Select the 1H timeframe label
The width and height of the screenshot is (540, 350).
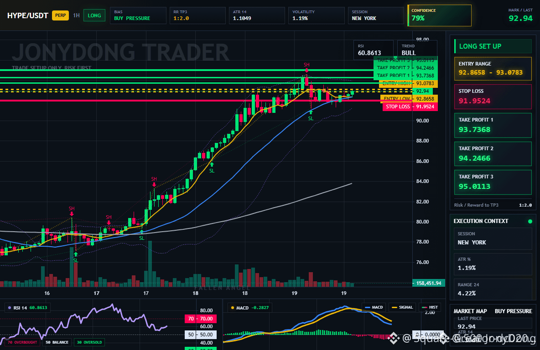[x=76, y=15]
